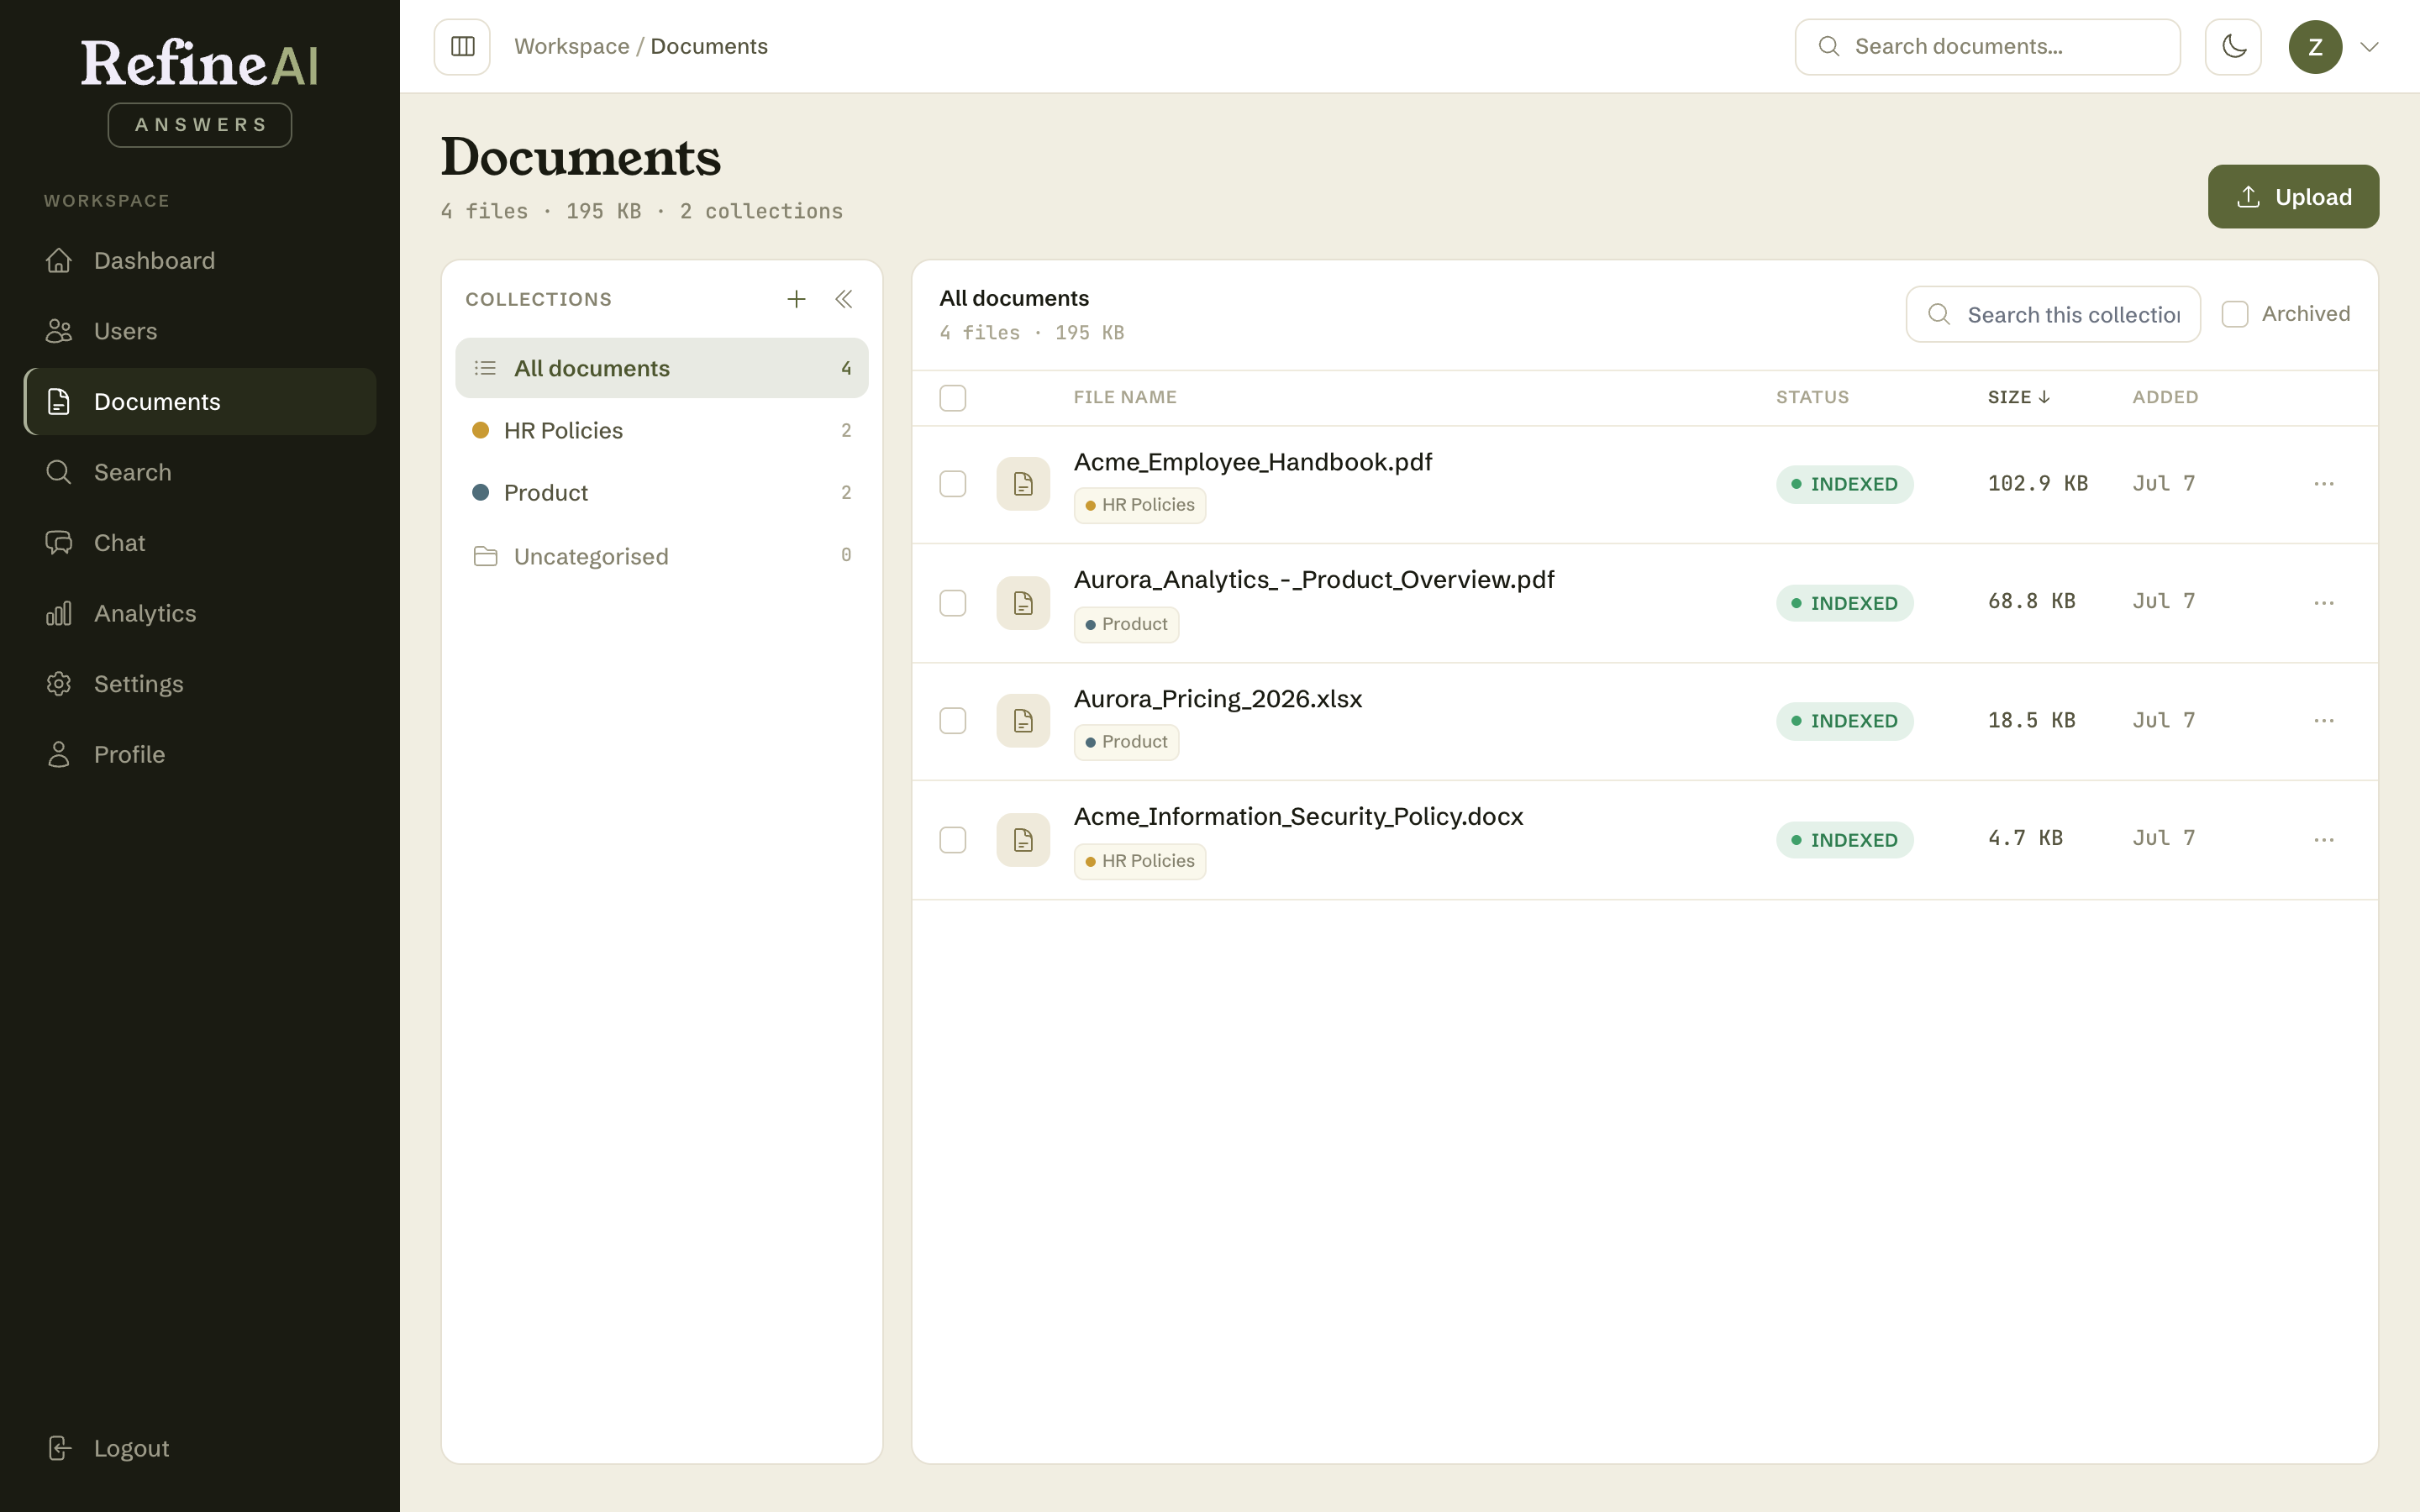Open the Users page
This screenshot has width=2420, height=1512.
click(x=200, y=331)
